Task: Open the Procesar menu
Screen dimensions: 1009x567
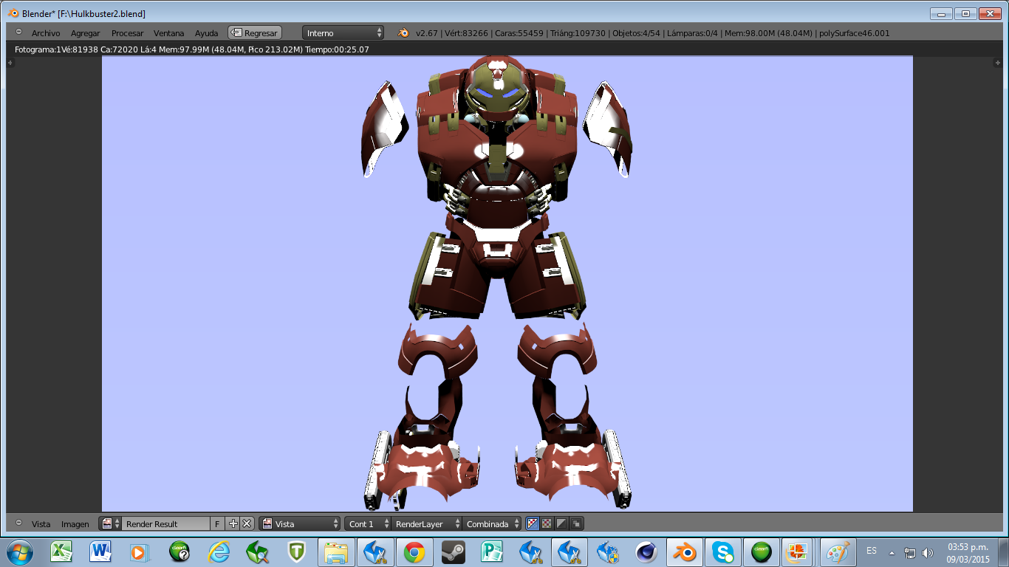Action: [x=127, y=33]
